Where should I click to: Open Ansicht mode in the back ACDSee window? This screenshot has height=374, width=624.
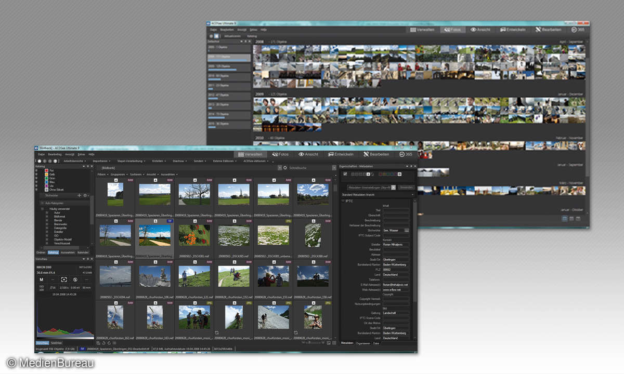click(x=481, y=30)
